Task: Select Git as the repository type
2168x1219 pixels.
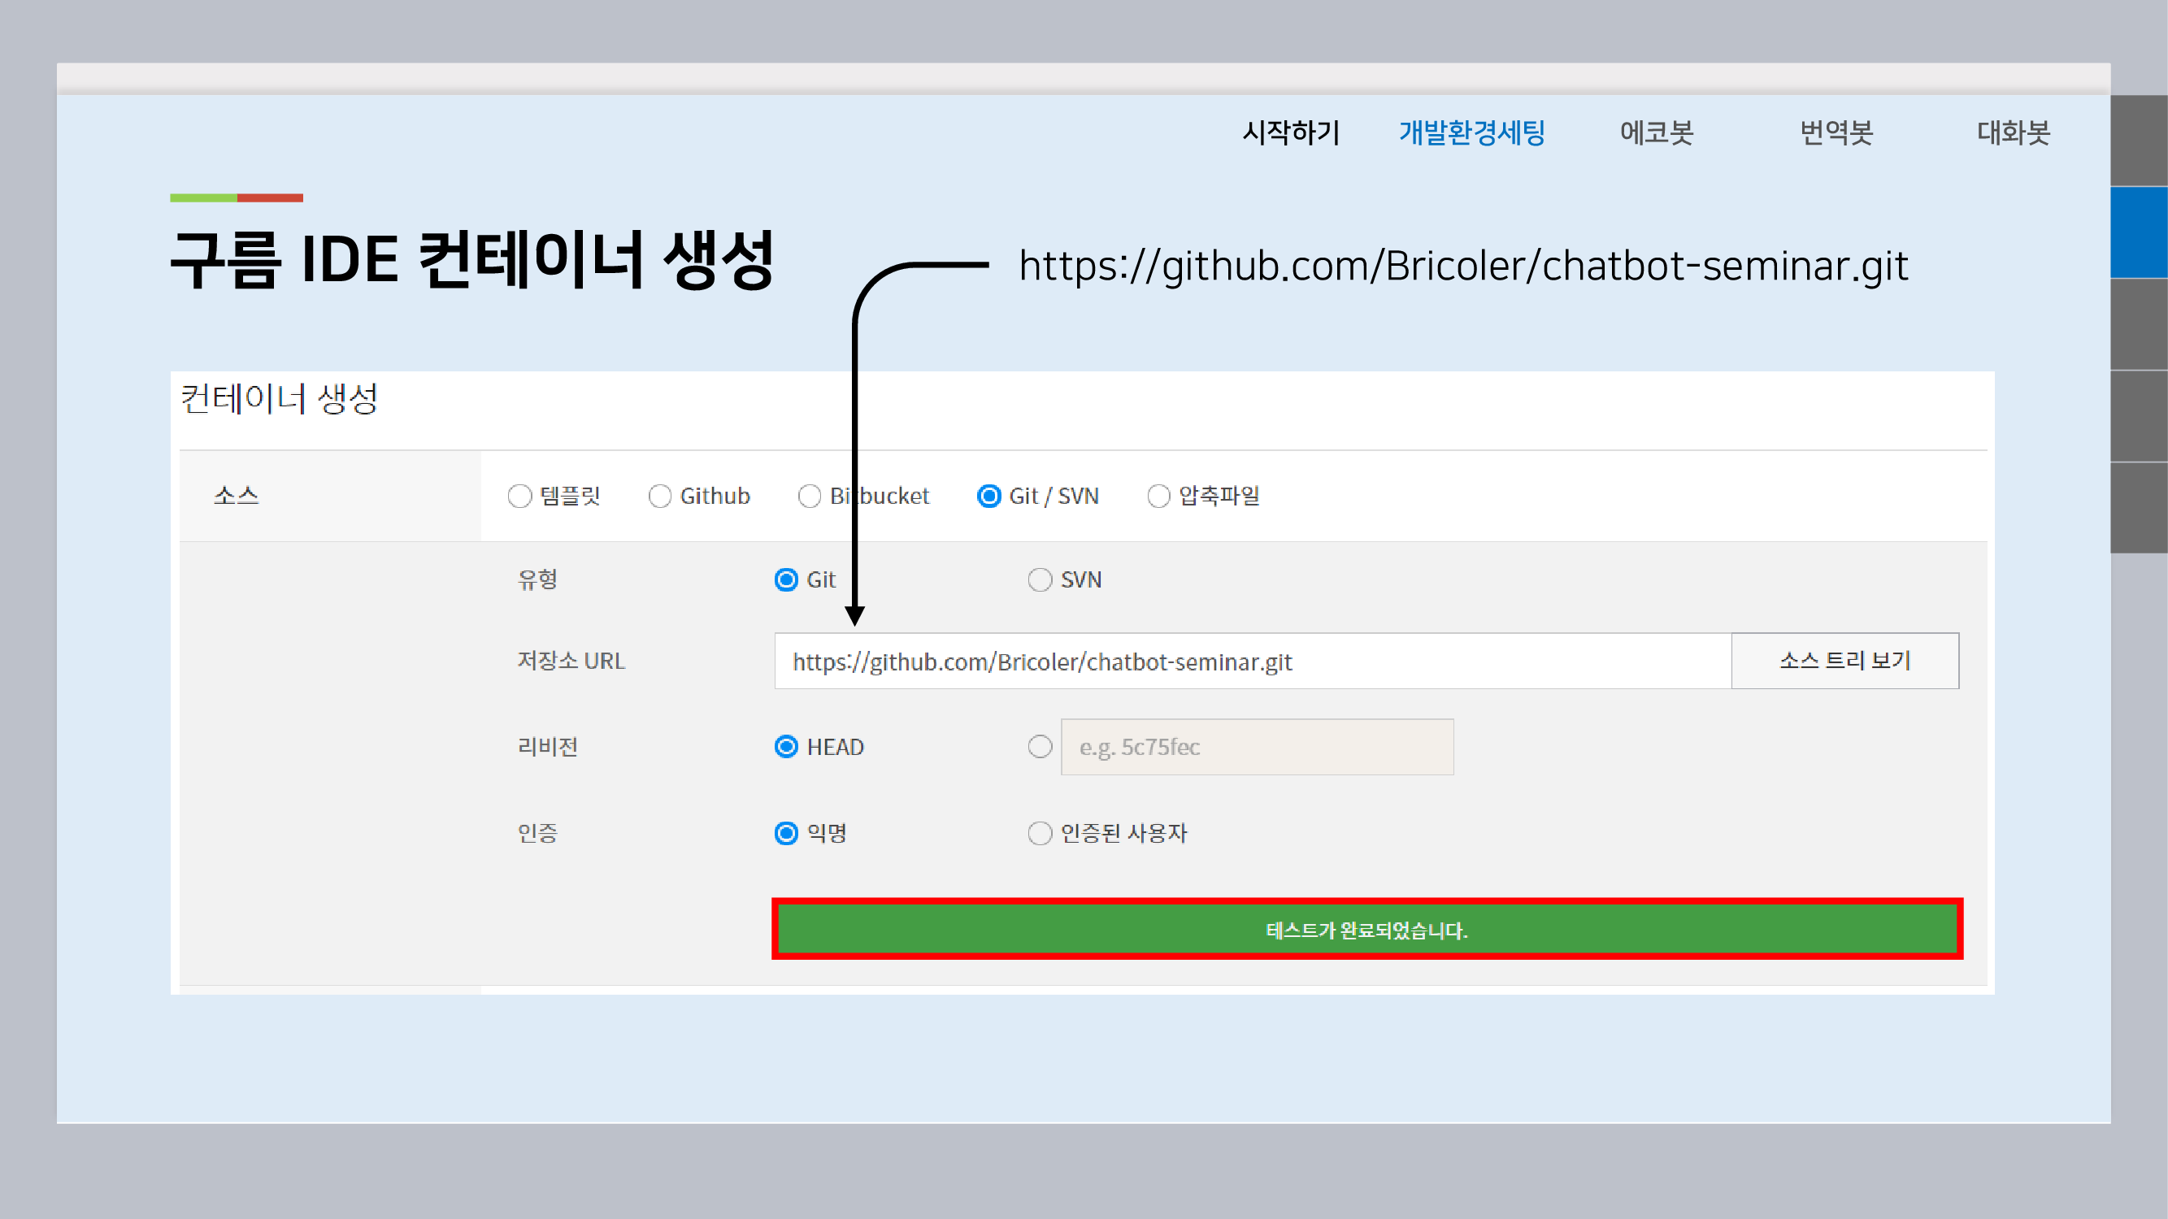Action: (786, 579)
